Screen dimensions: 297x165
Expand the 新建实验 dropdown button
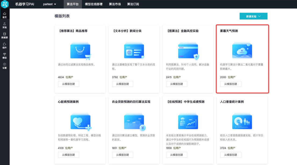tap(253, 16)
